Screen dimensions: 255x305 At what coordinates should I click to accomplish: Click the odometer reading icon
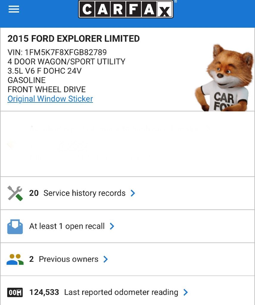[x=15, y=292]
